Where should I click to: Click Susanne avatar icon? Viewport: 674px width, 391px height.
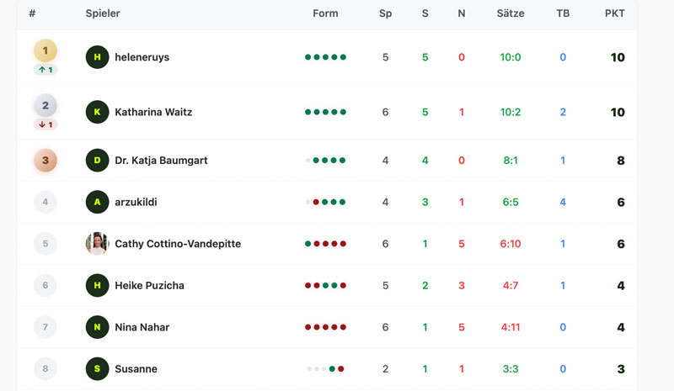click(x=97, y=368)
